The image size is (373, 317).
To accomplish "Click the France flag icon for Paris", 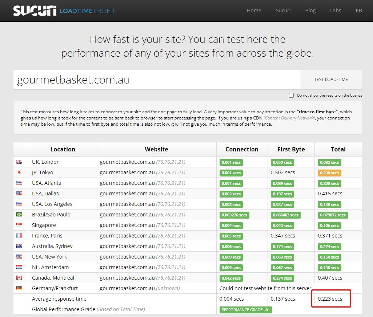I will point(19,236).
